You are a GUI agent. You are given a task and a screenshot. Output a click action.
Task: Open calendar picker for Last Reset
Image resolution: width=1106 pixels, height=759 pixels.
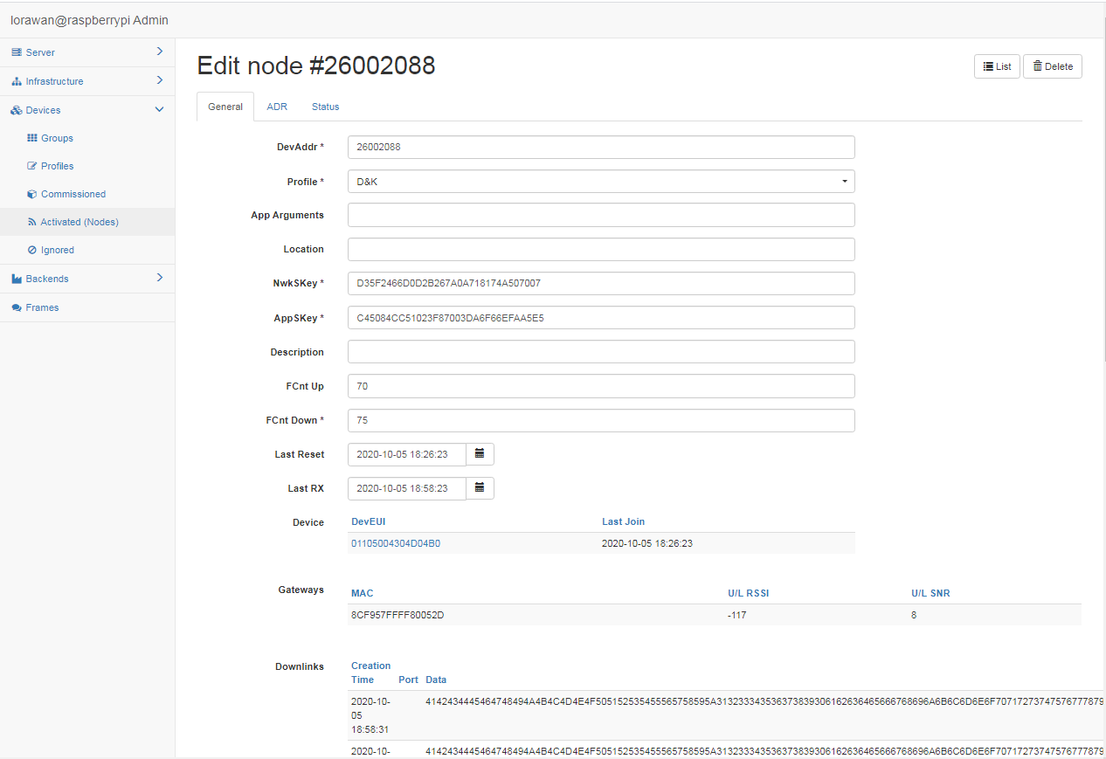click(x=480, y=454)
